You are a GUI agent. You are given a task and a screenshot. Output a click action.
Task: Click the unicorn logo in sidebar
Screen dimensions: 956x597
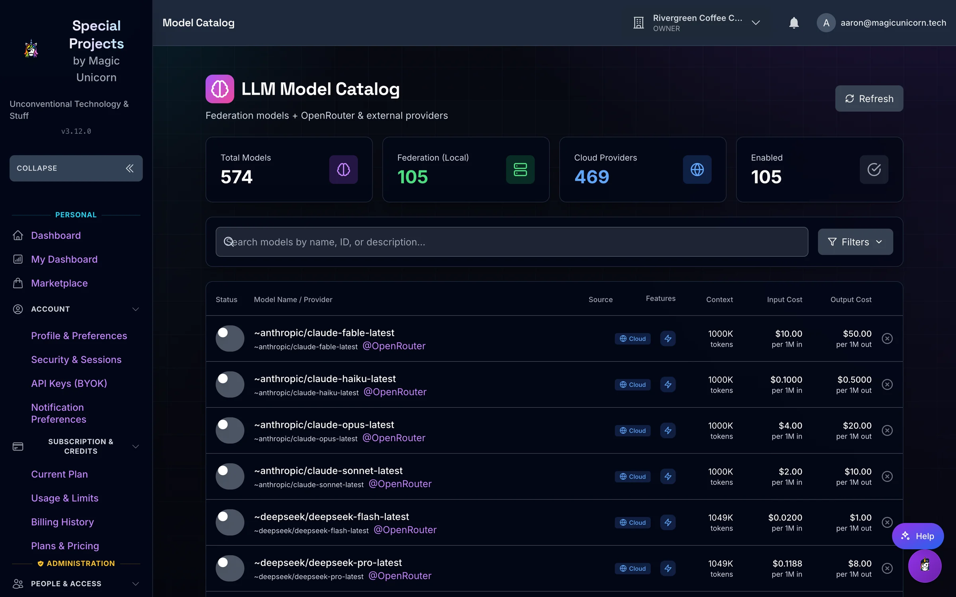click(x=31, y=49)
